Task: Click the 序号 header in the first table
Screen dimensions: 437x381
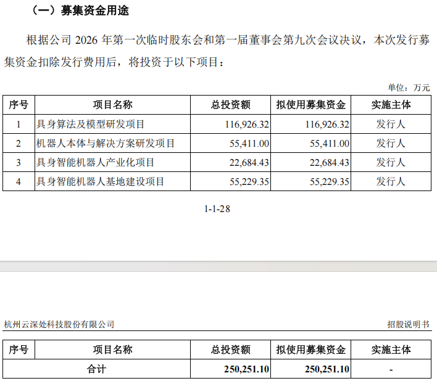Action: [x=19, y=105]
